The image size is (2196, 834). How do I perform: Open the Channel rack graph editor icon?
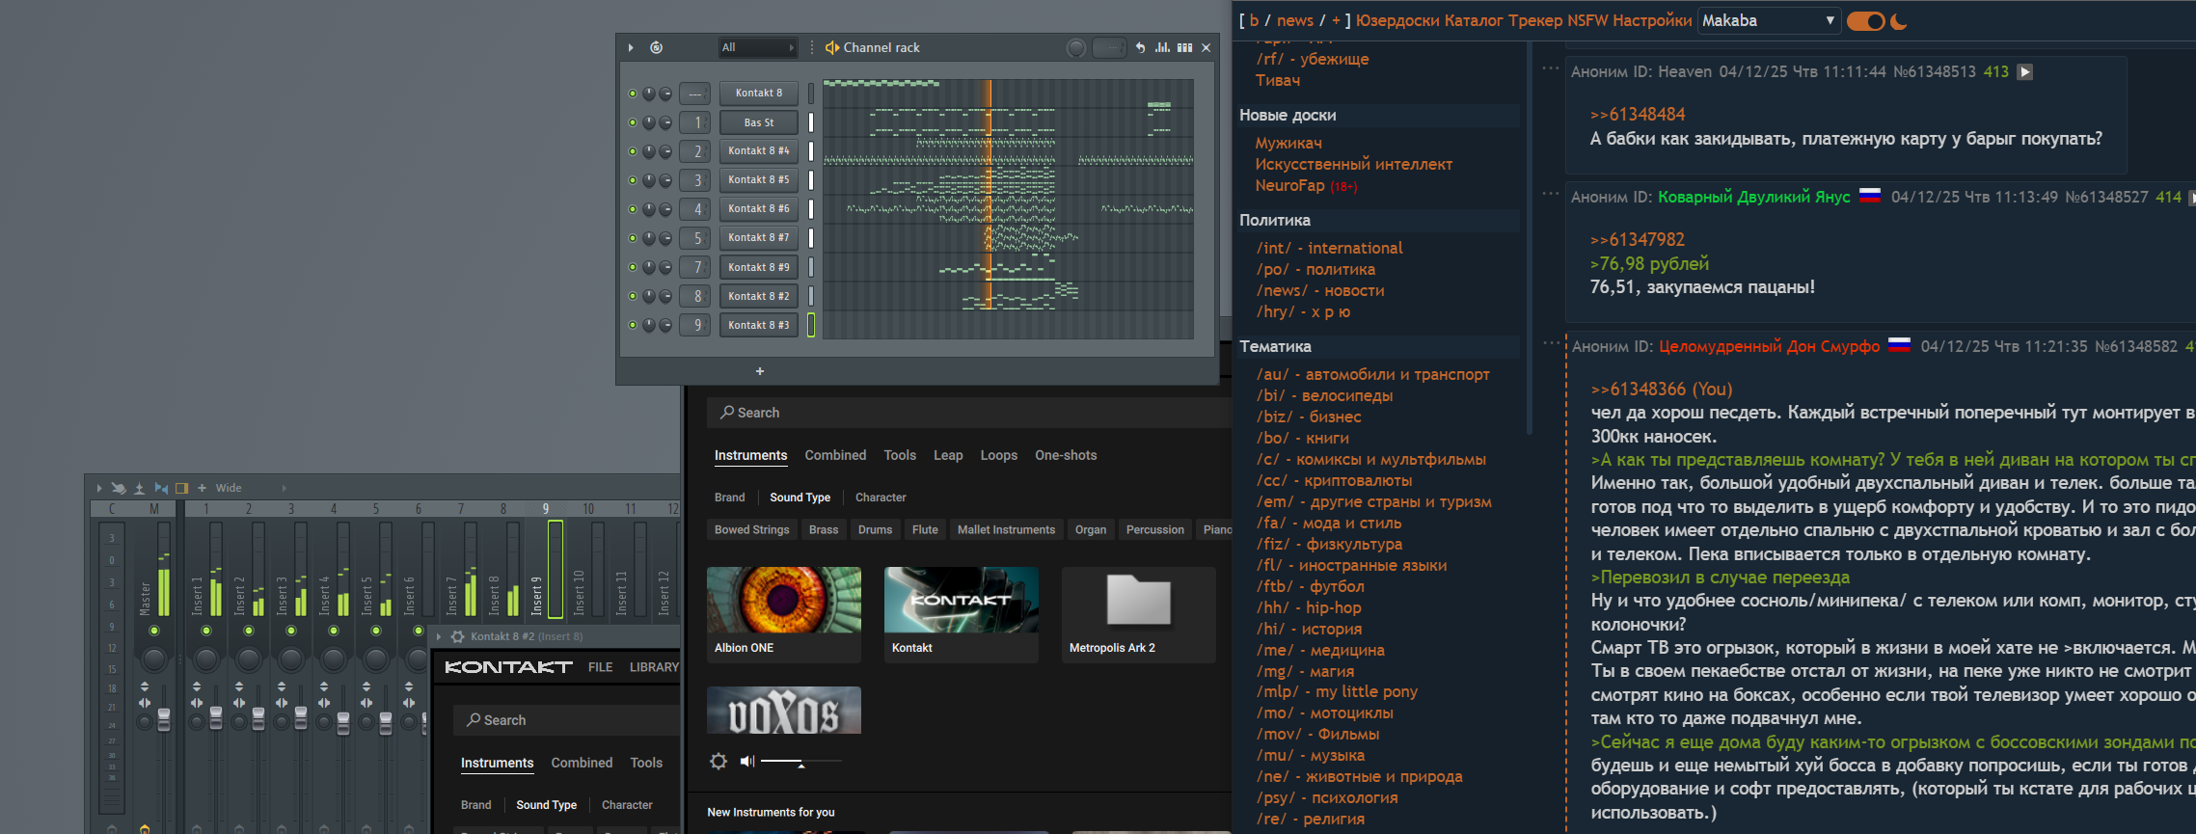[1162, 47]
